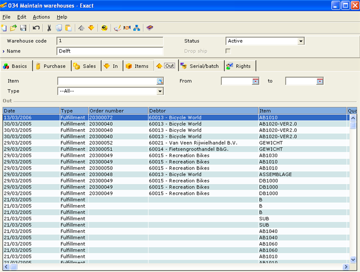360x272 pixels.
Task: Open the Help menu
Action: point(62,17)
